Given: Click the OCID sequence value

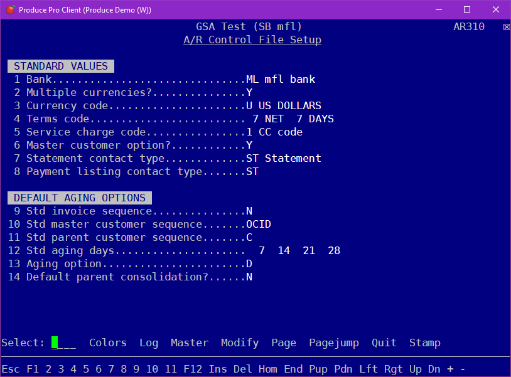Looking at the screenshot, I should pyautogui.click(x=259, y=225).
